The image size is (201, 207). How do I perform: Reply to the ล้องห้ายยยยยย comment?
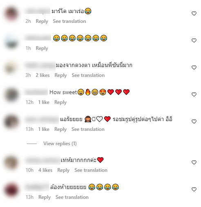click(45, 197)
